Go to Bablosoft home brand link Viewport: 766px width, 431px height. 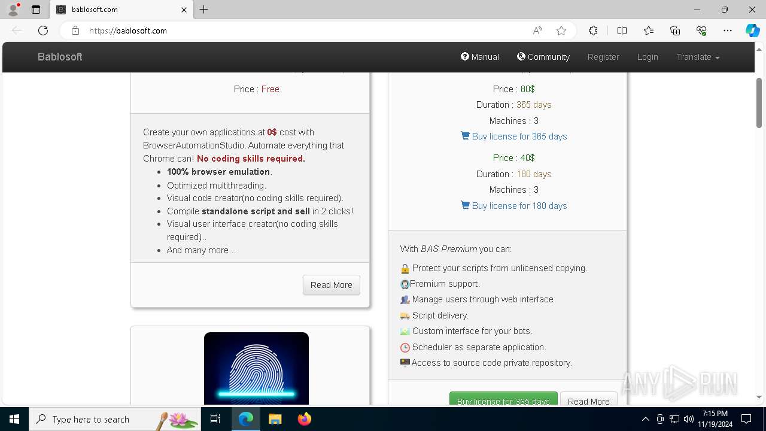(x=60, y=57)
